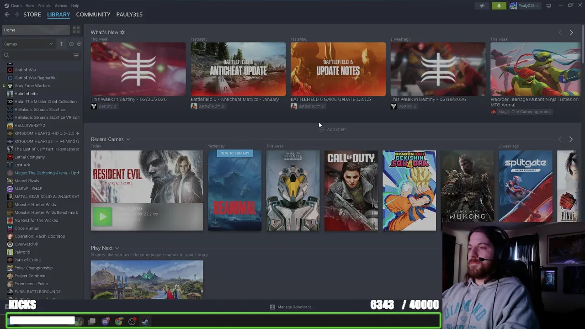The height and width of the screenshot is (329, 585).
Task: Open the Pauly315 account dropdown
Action: (527, 5)
